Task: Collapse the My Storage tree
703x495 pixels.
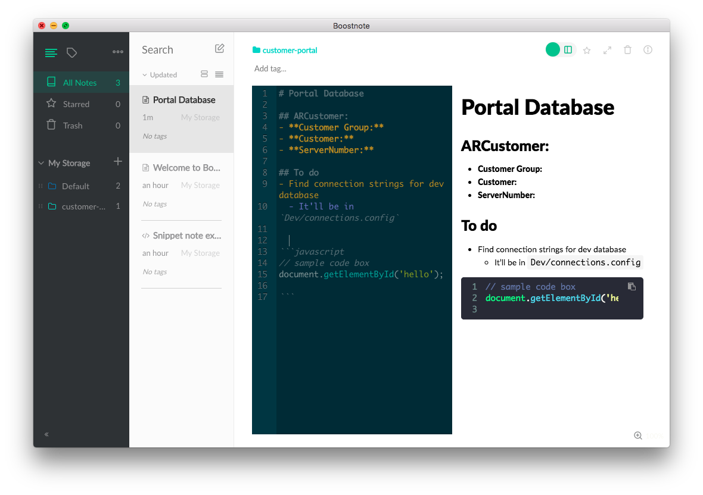Action: coord(41,163)
